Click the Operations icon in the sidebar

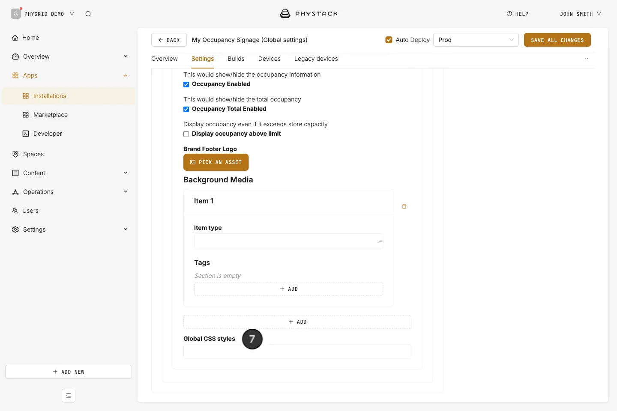(15, 192)
